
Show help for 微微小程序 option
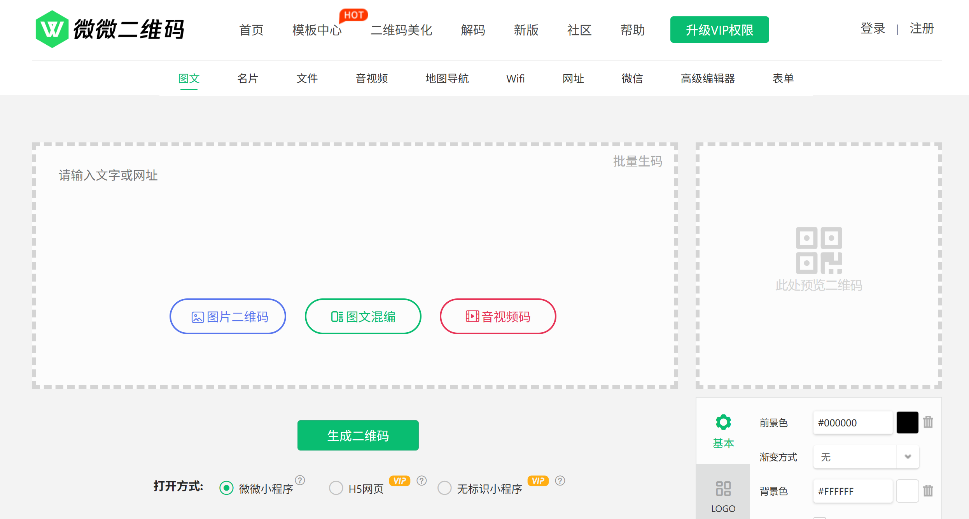(300, 480)
